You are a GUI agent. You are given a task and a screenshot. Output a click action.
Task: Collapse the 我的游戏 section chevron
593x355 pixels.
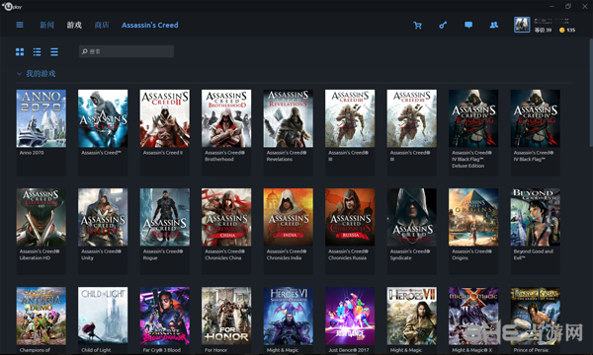pyautogui.click(x=20, y=74)
